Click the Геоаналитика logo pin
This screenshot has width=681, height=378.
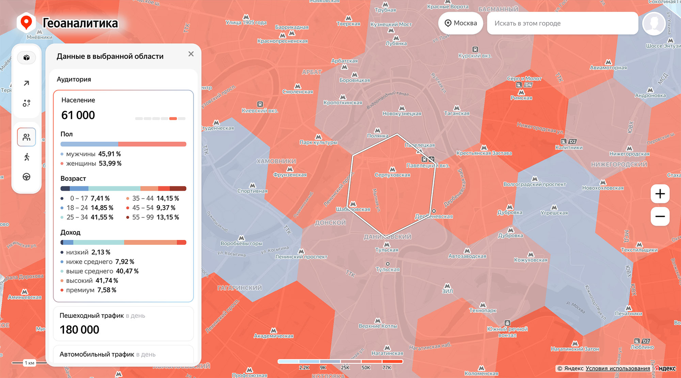tap(26, 22)
